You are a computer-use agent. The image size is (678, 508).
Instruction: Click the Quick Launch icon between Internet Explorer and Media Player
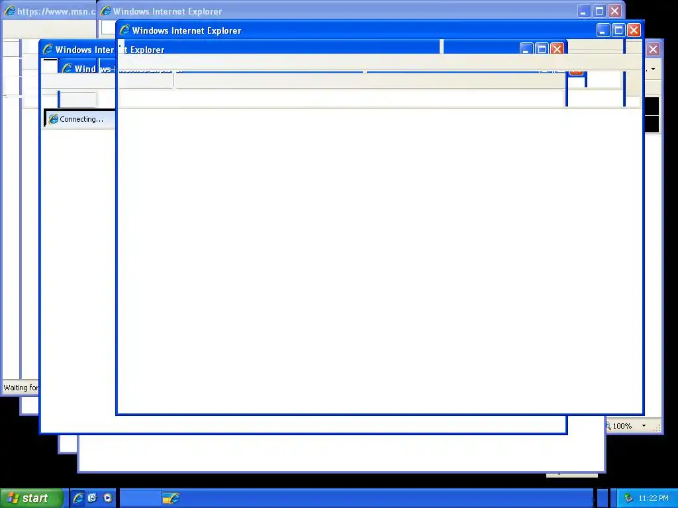tap(93, 498)
